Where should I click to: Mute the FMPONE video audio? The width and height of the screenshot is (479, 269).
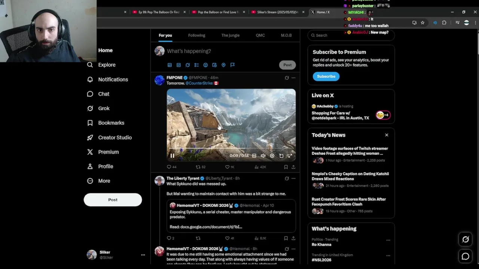(x=263, y=156)
